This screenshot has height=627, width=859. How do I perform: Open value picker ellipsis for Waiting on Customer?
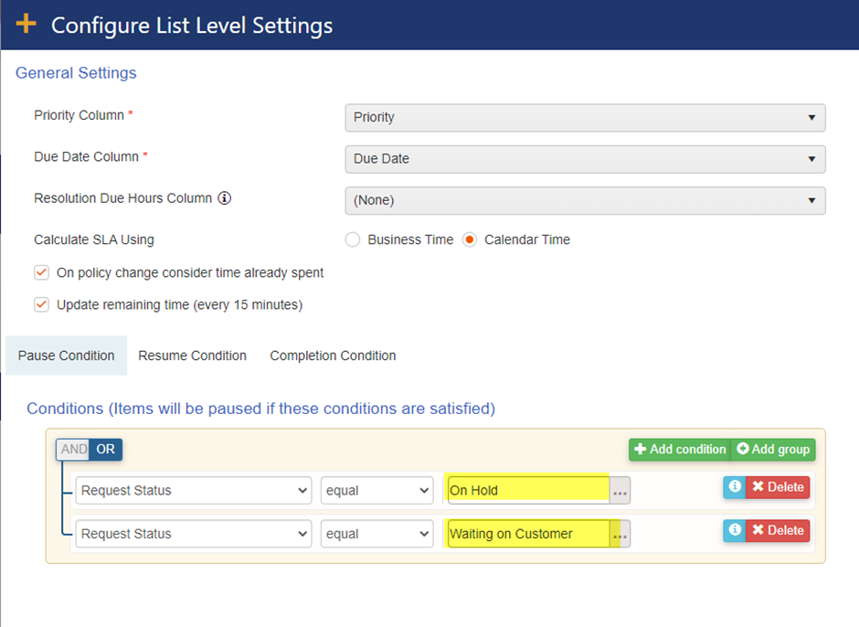coord(620,534)
